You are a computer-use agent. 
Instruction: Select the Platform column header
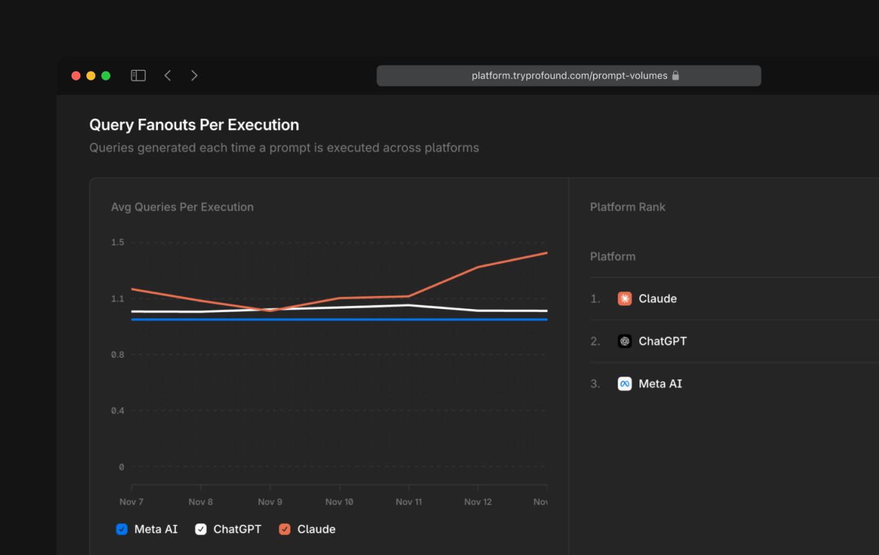point(612,256)
